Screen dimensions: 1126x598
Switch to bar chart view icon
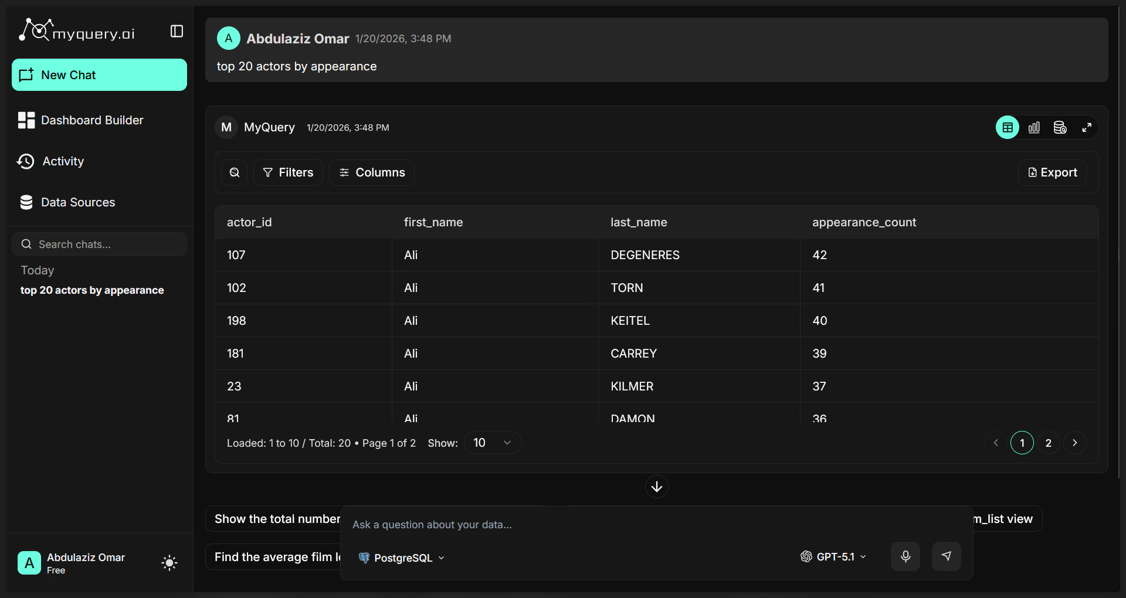(1034, 127)
